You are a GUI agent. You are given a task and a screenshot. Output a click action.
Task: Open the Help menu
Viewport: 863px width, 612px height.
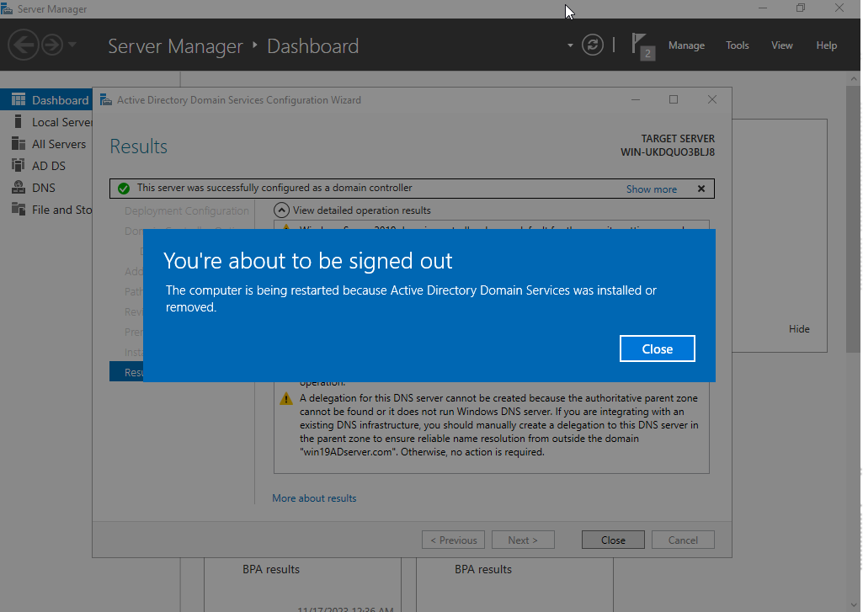[826, 45]
